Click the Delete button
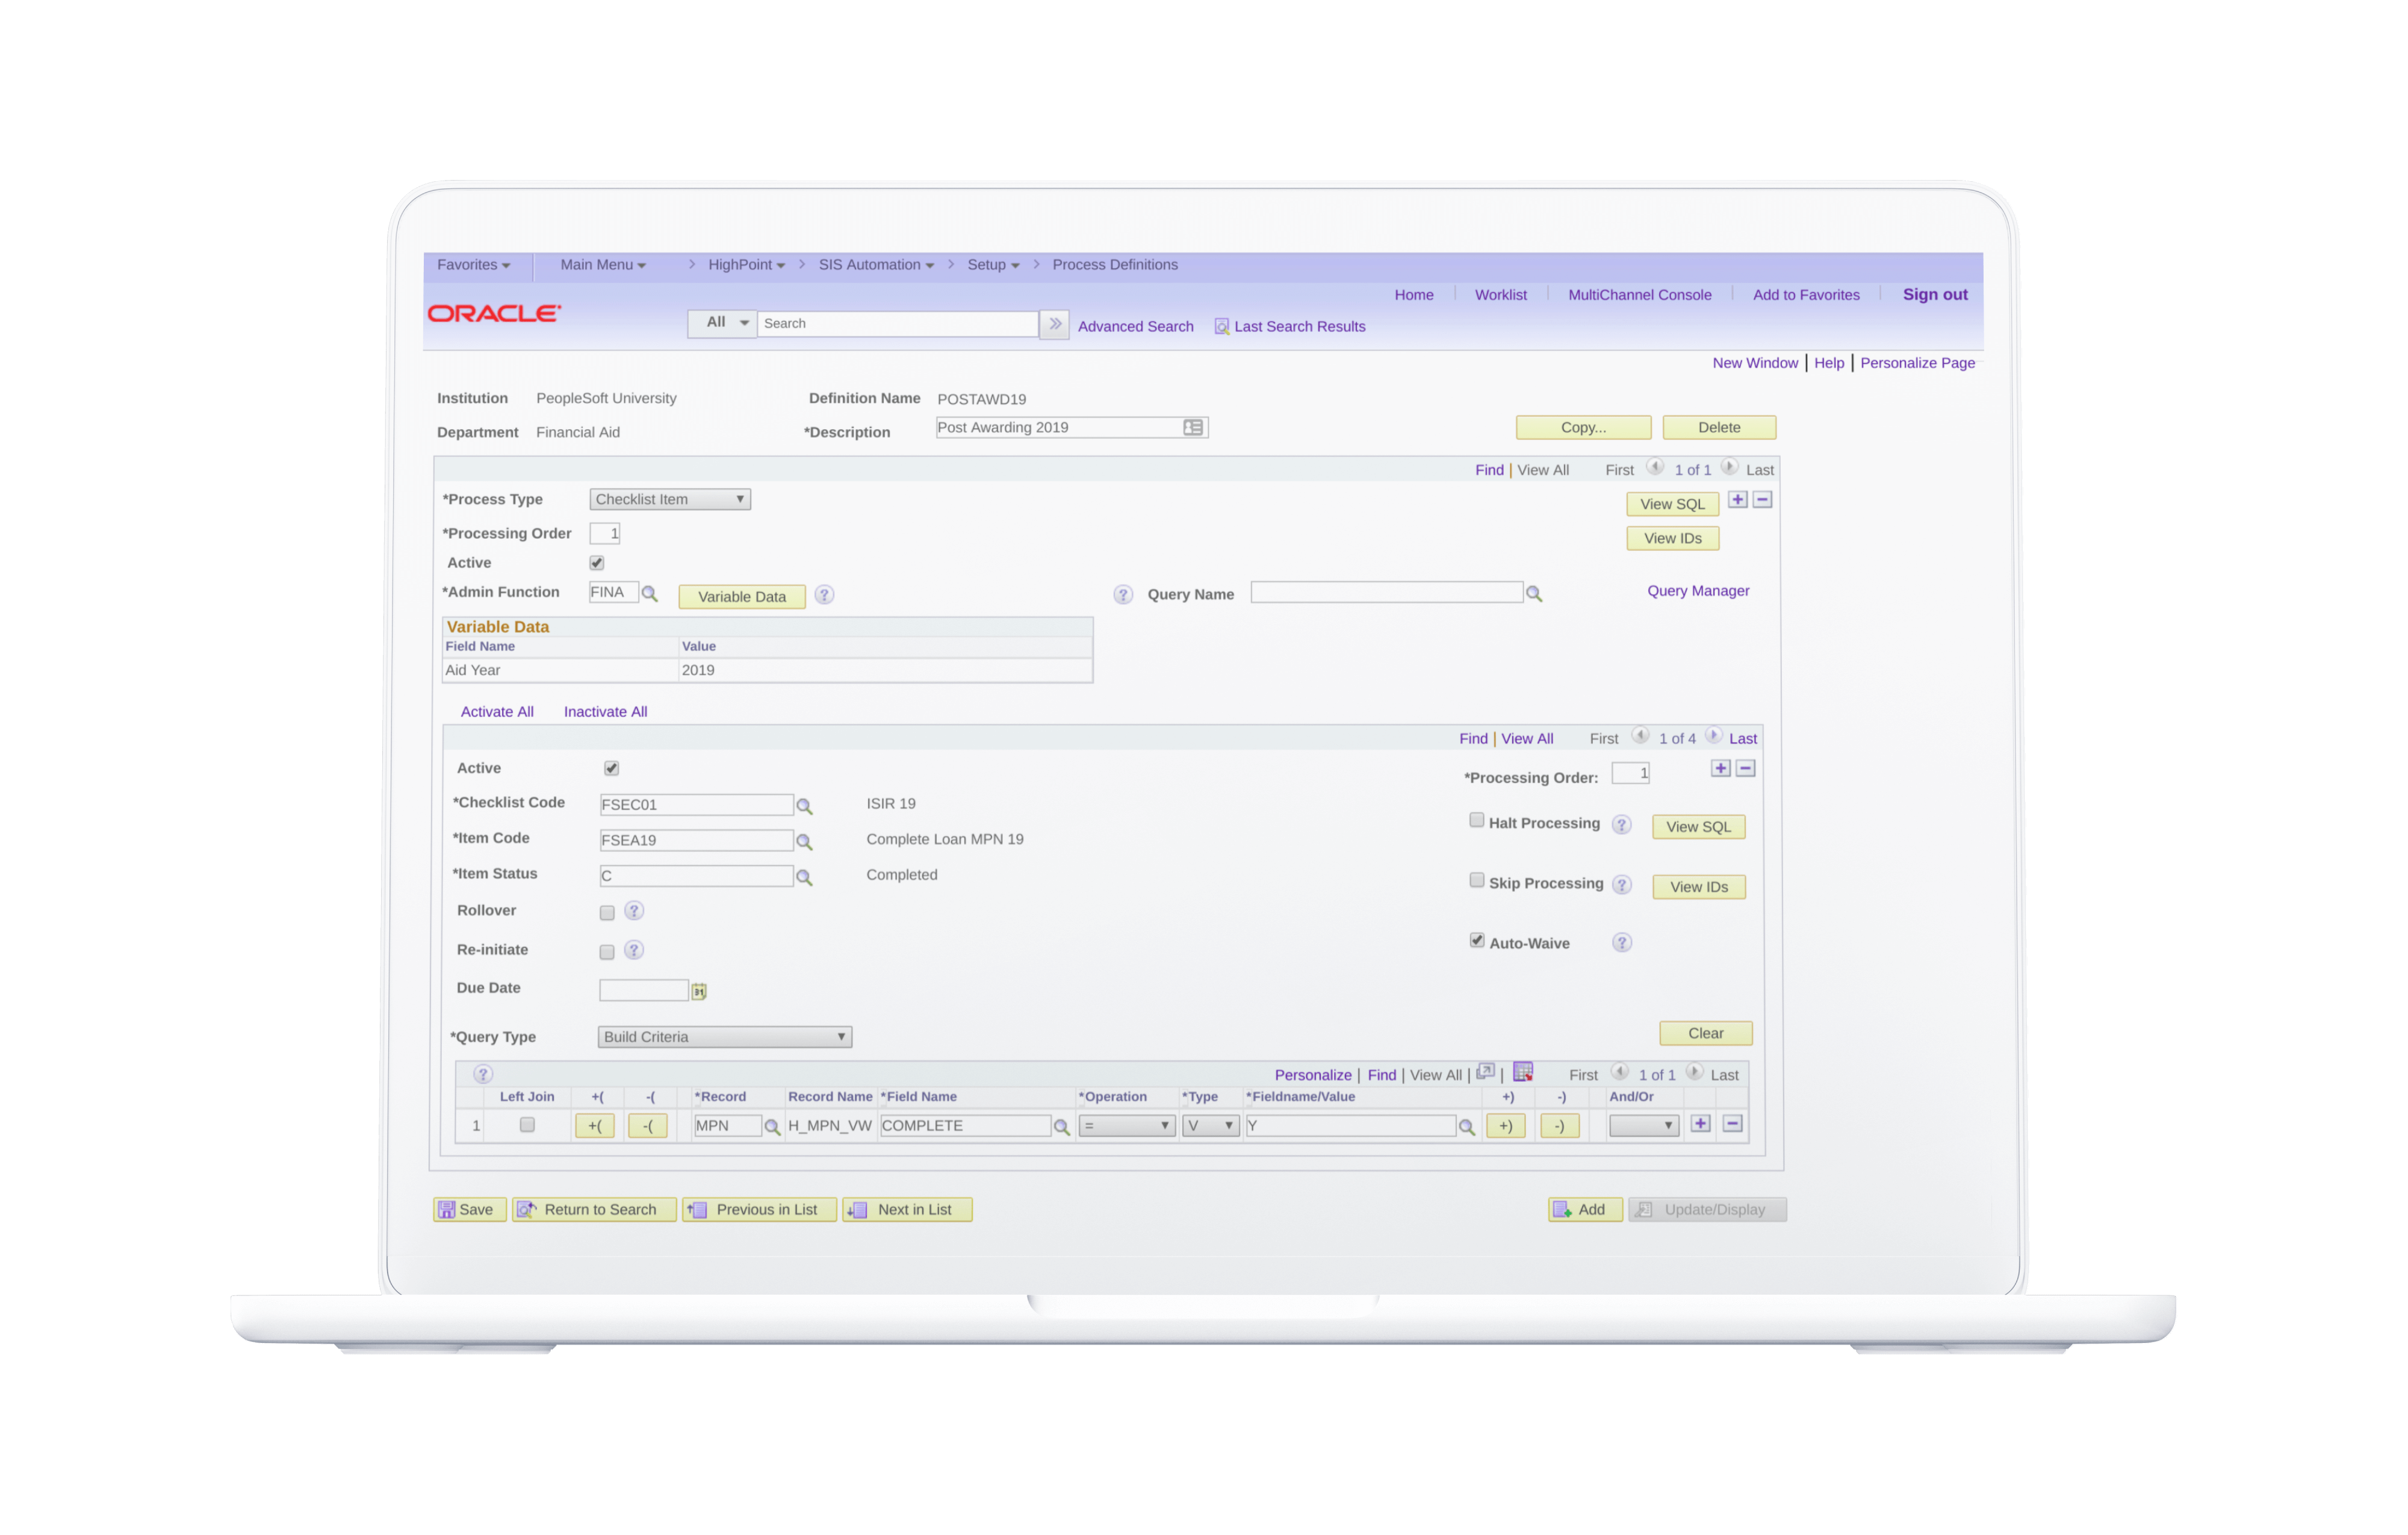The image size is (2408, 1535). click(1719, 428)
